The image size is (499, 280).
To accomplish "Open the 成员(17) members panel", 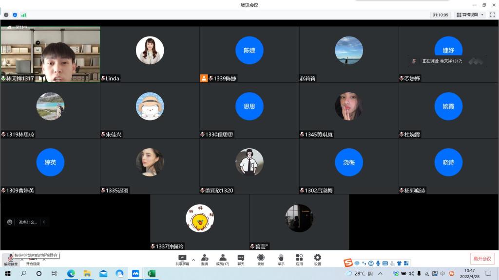I will (x=223, y=259).
